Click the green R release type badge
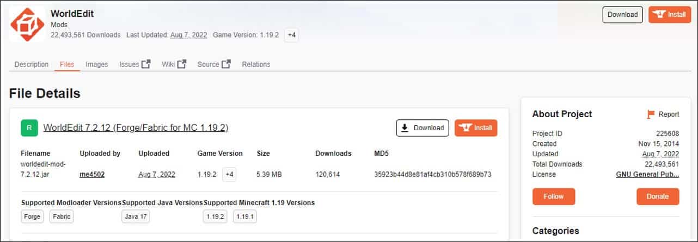Screen dimensions: 698x242 (29, 128)
